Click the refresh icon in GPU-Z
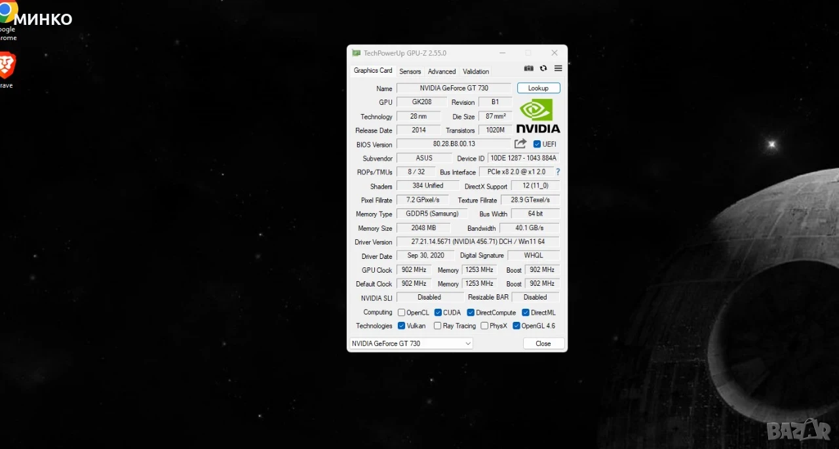Screen dimensions: 839x449 [543, 68]
